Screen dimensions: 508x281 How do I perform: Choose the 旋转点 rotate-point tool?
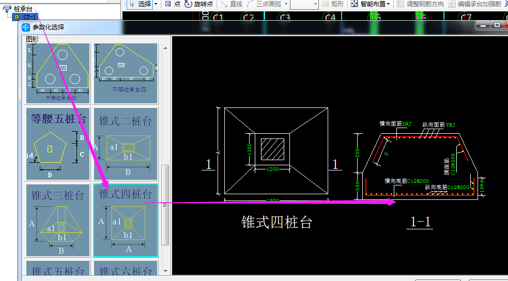[199, 4]
